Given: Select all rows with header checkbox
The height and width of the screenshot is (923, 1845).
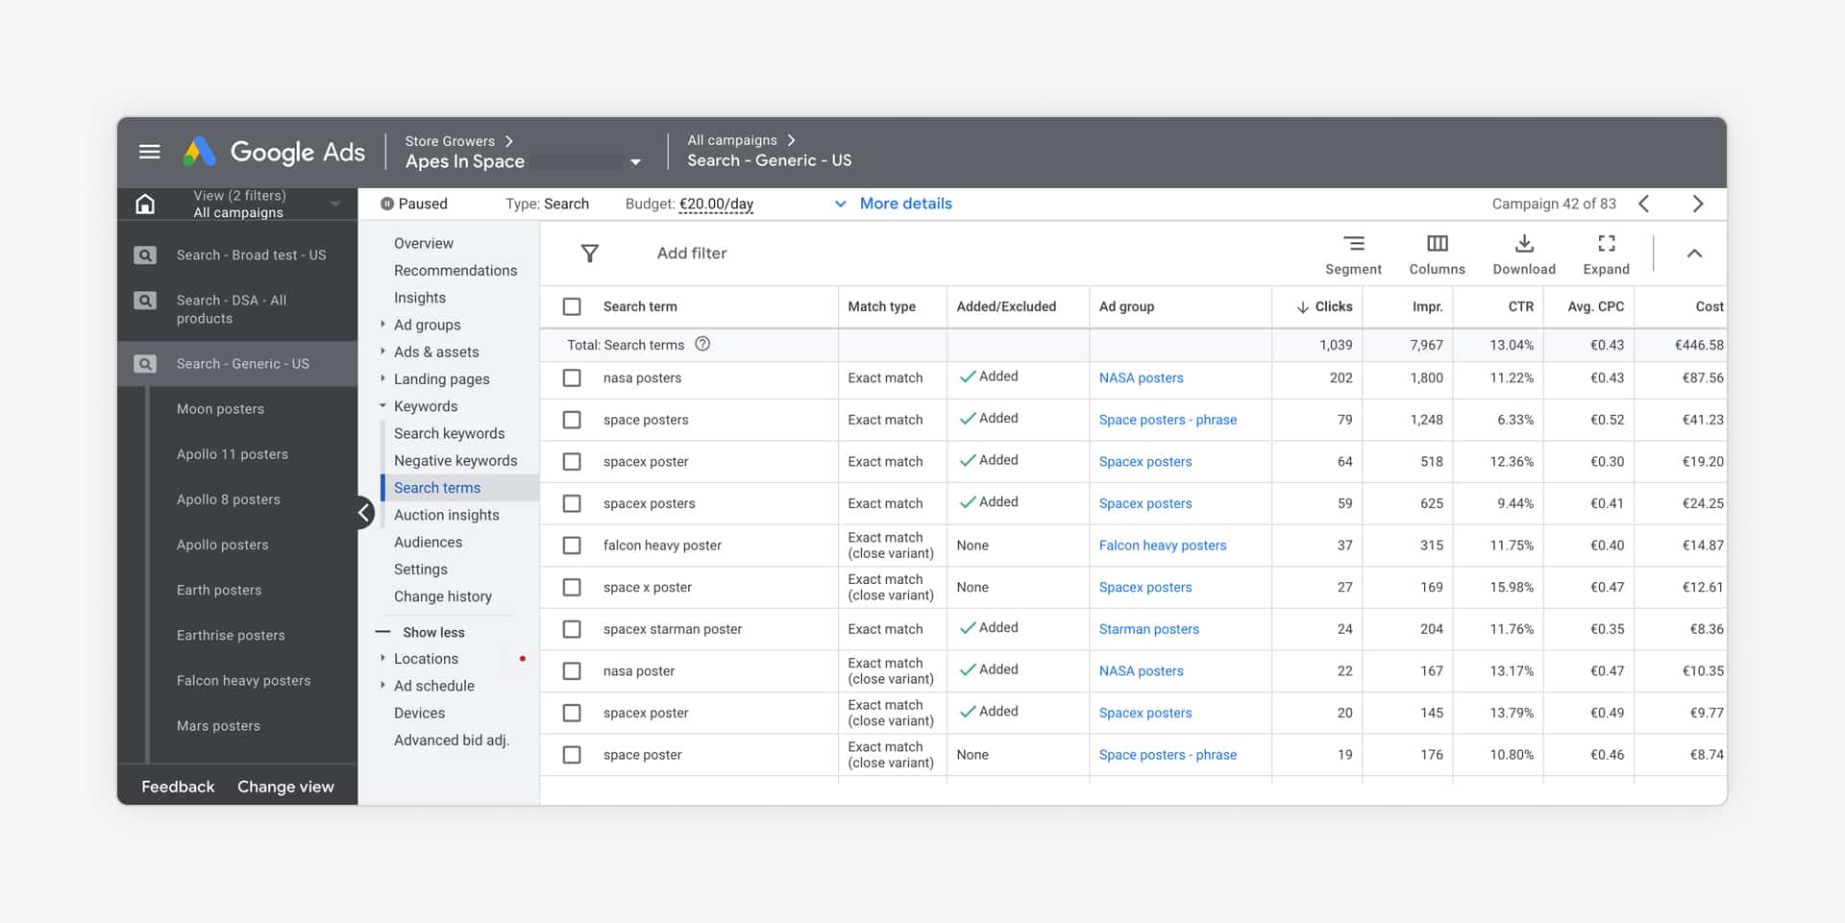Looking at the screenshot, I should tap(572, 306).
